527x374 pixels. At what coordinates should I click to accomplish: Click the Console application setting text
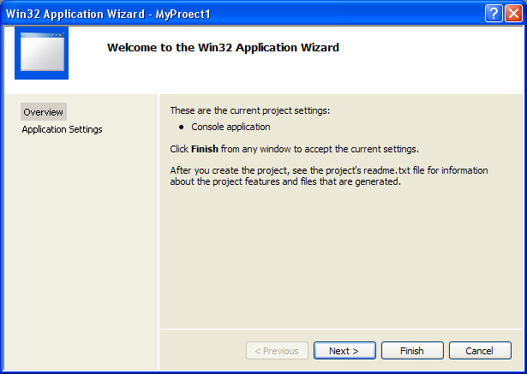pyautogui.click(x=231, y=128)
